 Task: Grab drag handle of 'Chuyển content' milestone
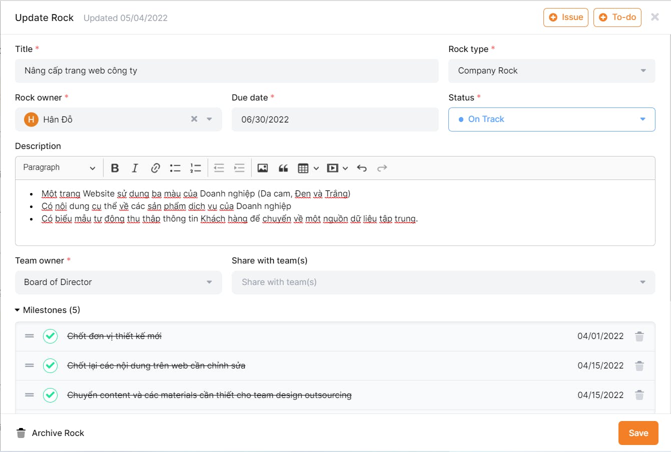click(x=30, y=395)
